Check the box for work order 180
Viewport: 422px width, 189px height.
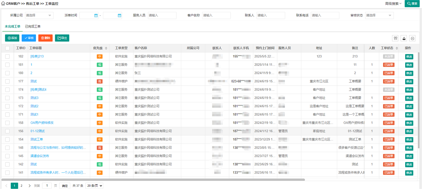tap(7, 73)
